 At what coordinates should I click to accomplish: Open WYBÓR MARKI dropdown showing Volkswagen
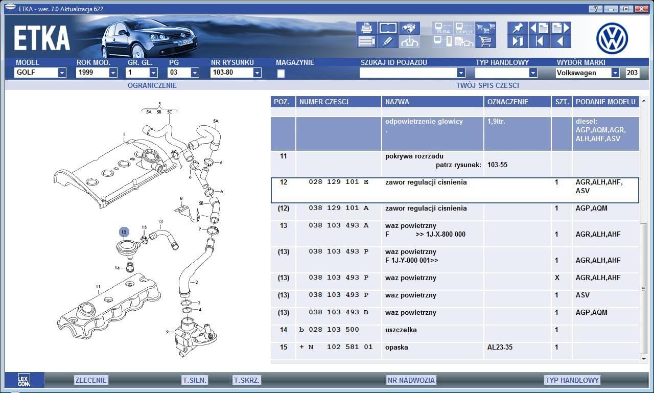coord(588,73)
